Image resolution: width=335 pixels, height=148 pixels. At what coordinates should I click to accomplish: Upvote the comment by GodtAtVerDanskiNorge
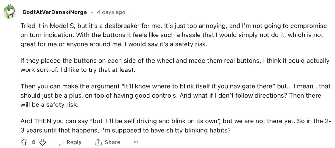point(24,142)
